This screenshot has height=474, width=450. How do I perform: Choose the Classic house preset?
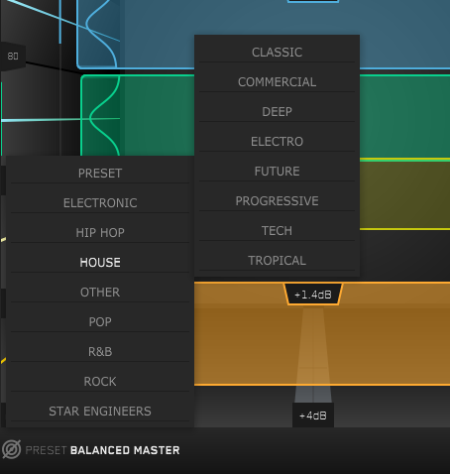pyautogui.click(x=277, y=53)
